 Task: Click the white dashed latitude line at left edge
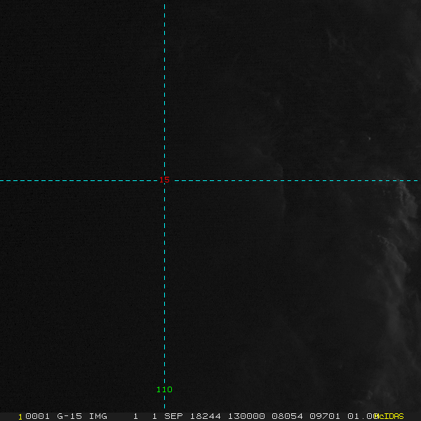(x=6, y=180)
